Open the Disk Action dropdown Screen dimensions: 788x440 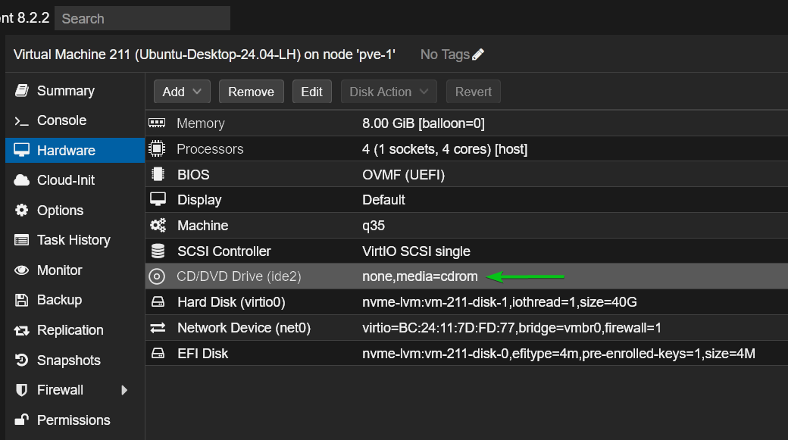tap(389, 91)
